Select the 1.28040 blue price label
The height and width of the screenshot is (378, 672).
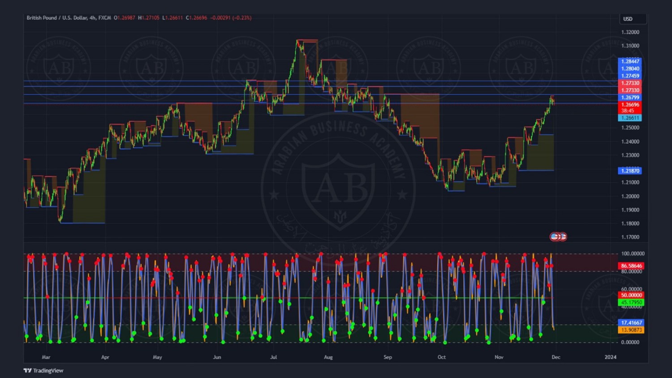(x=630, y=69)
